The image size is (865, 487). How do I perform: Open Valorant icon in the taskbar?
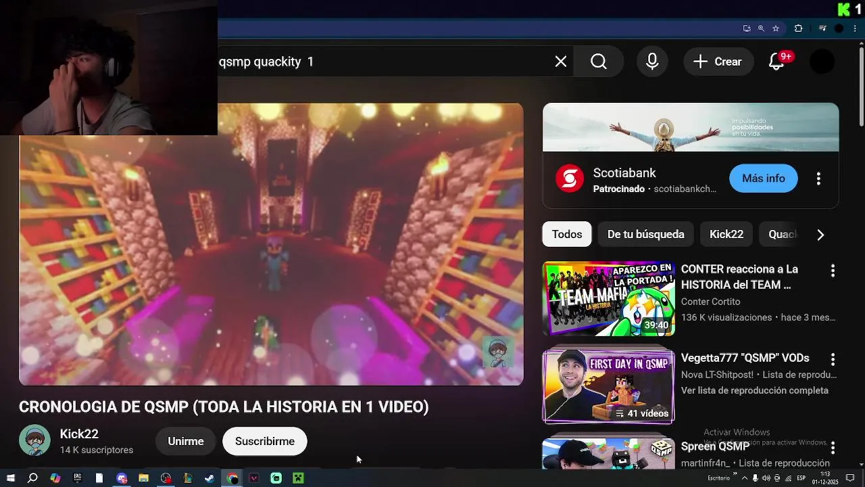254,478
